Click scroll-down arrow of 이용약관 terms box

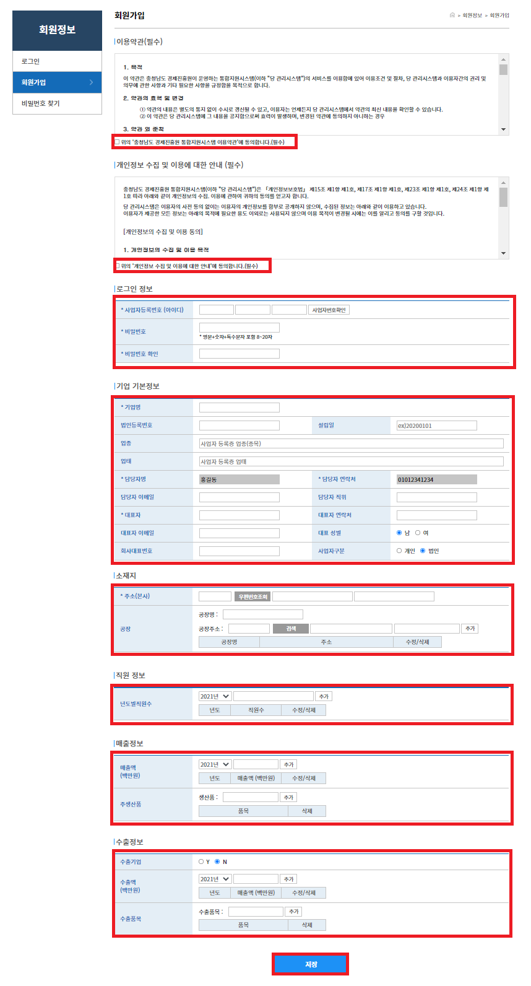(504, 129)
